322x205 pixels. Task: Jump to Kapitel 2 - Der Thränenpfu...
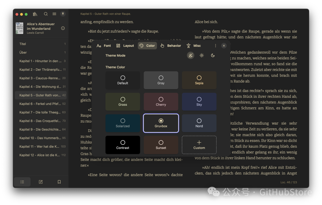(41, 69)
